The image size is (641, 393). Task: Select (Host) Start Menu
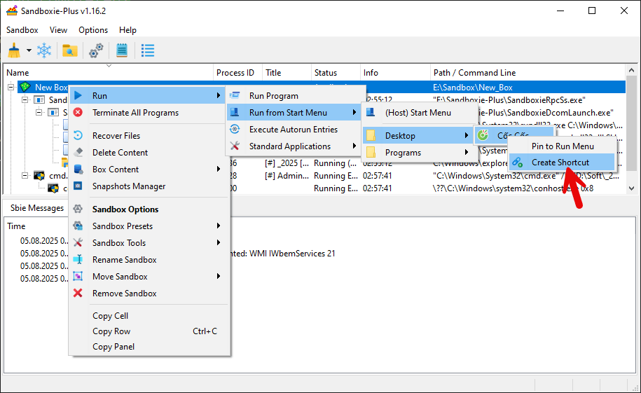(x=420, y=113)
